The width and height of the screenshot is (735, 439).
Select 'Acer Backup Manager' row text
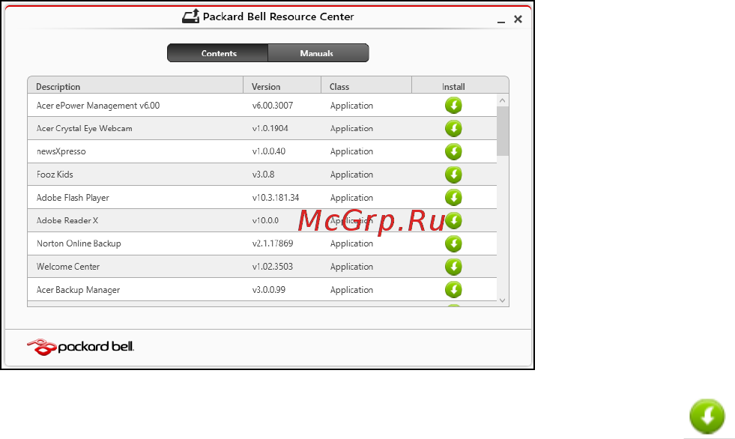pyautogui.click(x=78, y=290)
